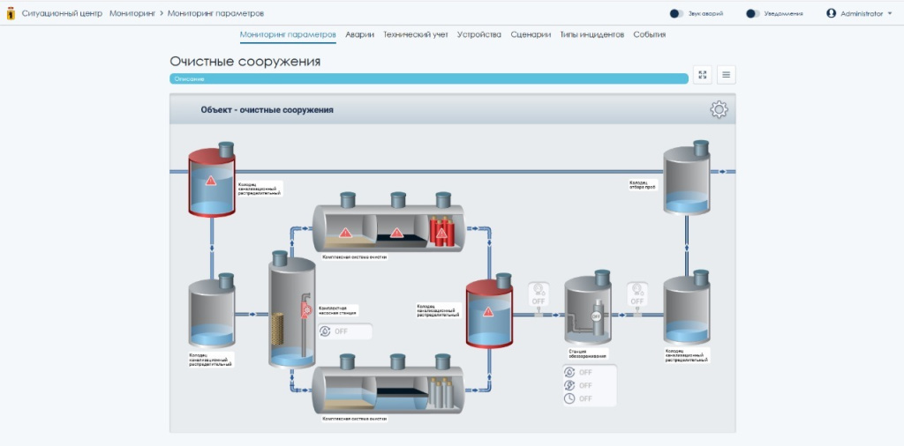Select the red well on the top pipeline

tap(212, 178)
